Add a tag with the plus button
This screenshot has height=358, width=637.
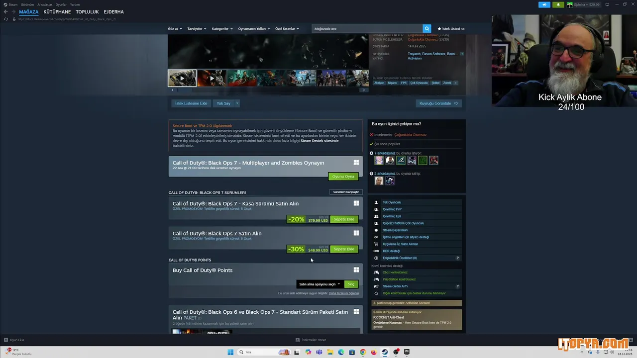click(455, 83)
